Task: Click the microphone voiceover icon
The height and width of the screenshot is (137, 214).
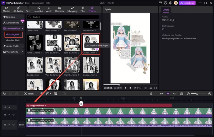Action: (x=151, y=94)
